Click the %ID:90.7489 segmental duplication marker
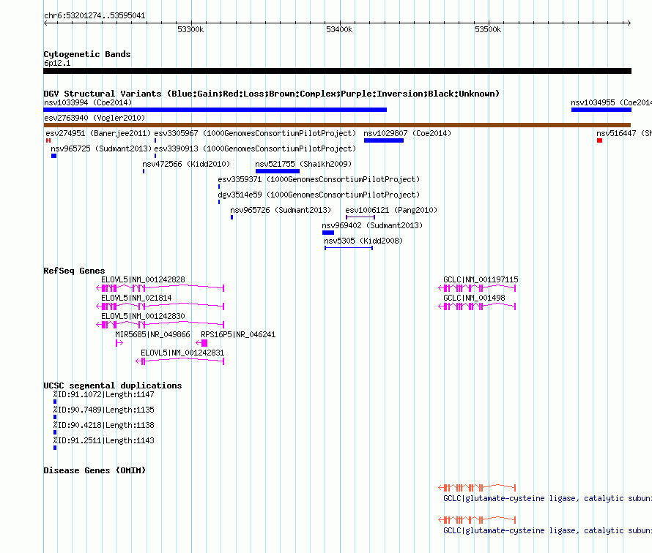Viewport: 652px width, 553px height. coord(55,417)
